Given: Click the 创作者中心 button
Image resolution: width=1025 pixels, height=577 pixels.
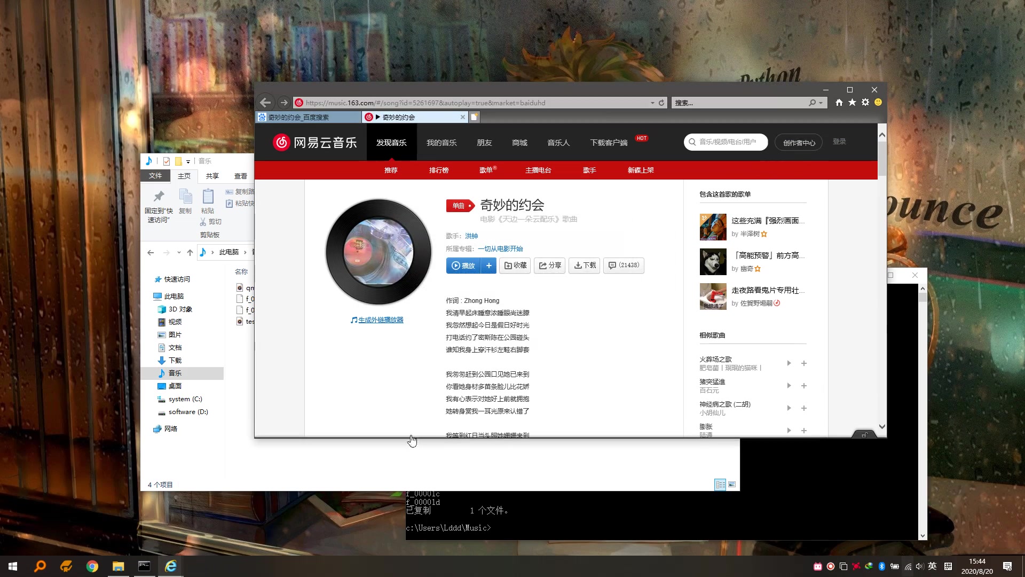Looking at the screenshot, I should pos(798,142).
